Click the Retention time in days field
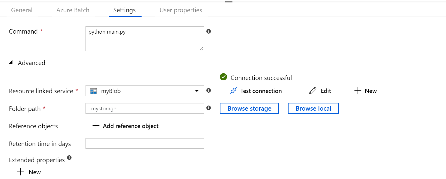Viewport: 446px width, 179px height. (x=145, y=143)
